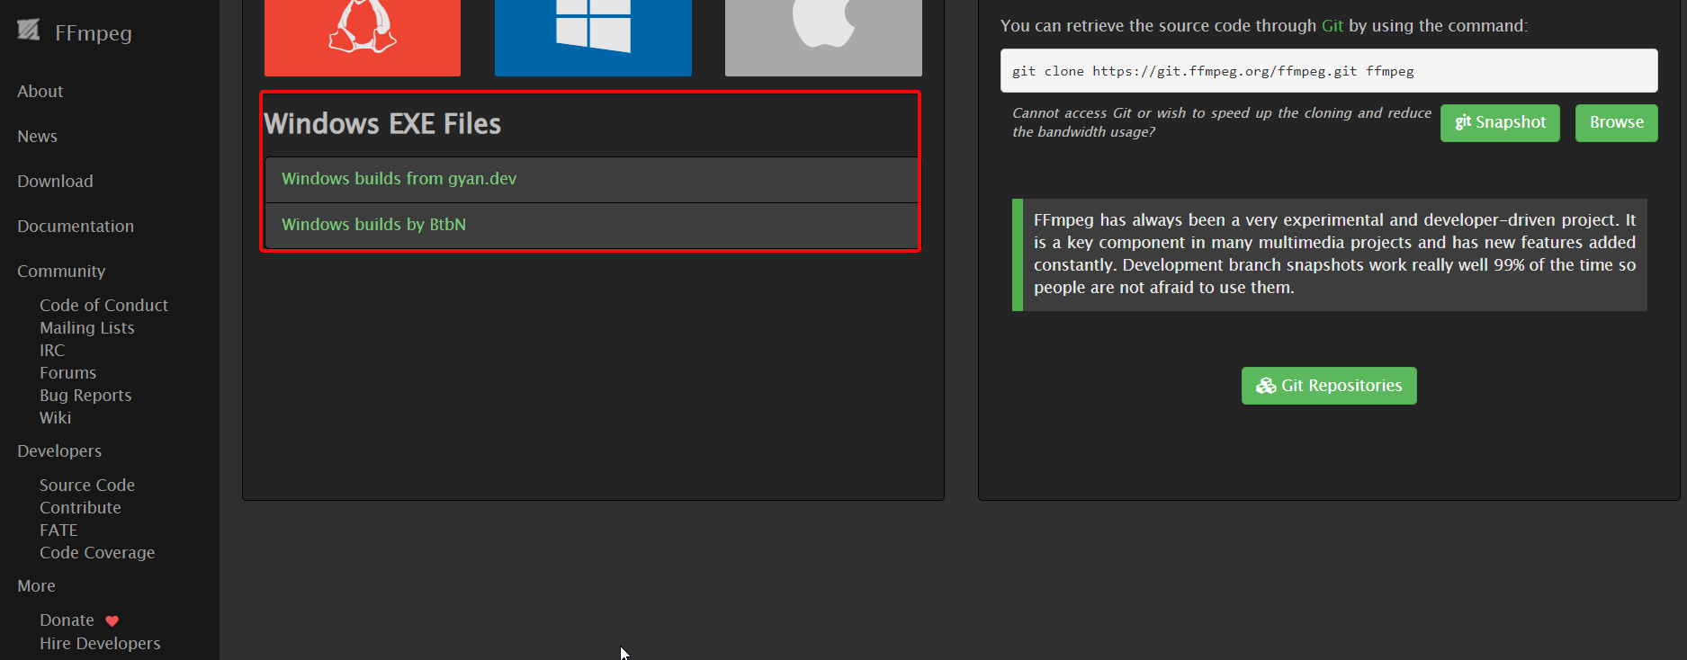
Task: Visit the Forums link
Action: pyautogui.click(x=67, y=373)
